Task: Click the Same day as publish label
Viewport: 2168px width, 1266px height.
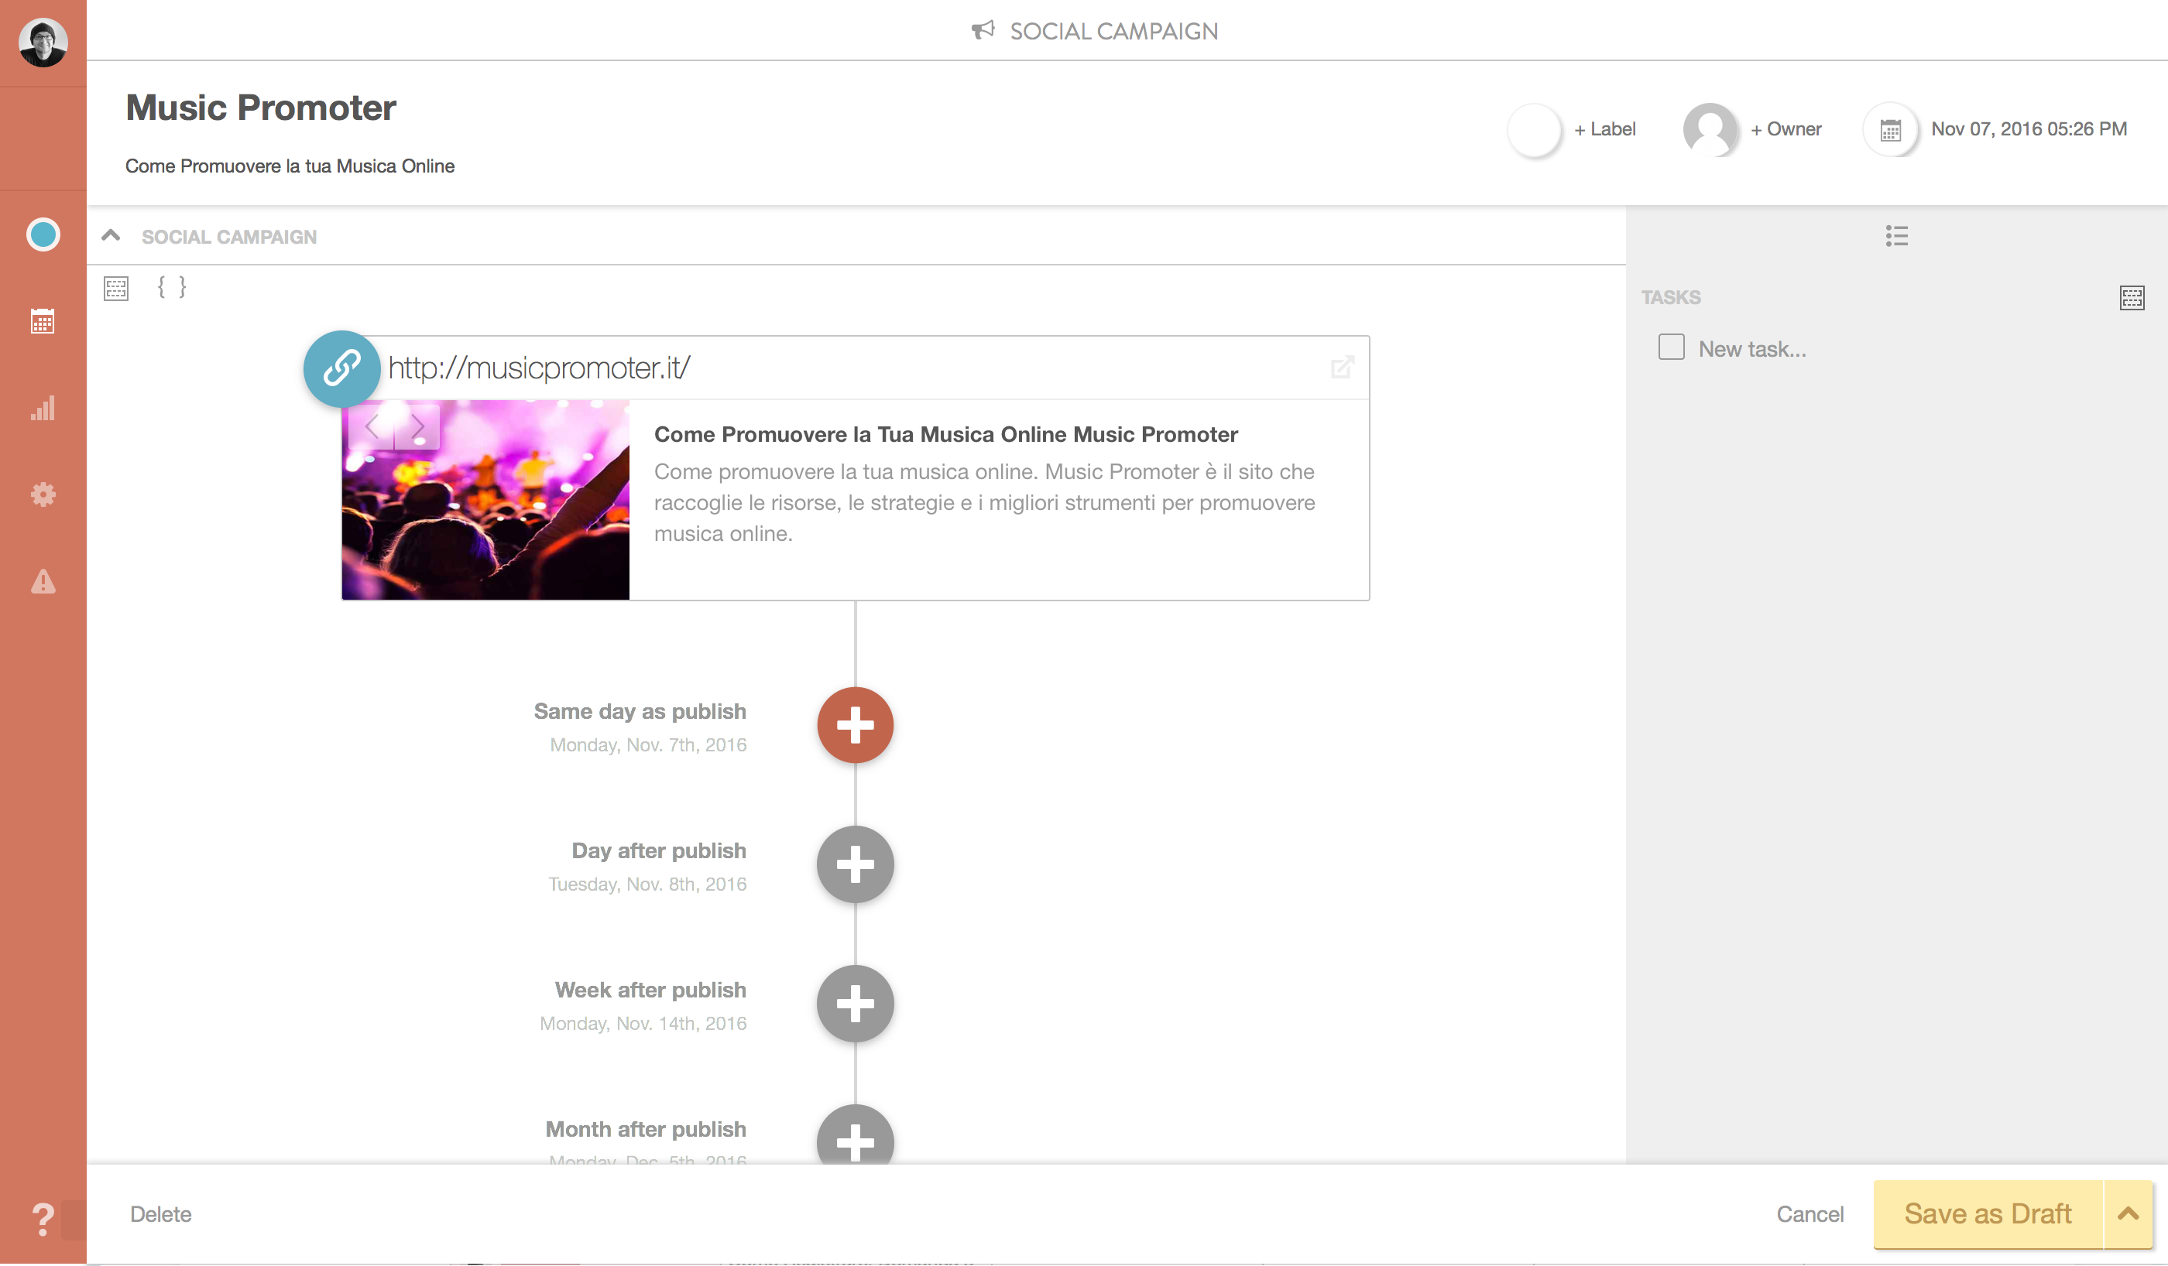Action: 640,711
